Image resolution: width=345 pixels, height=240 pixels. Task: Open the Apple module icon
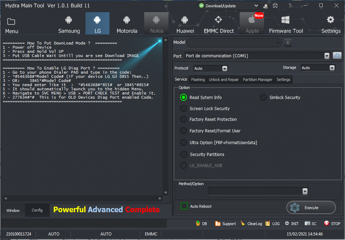tap(252, 20)
